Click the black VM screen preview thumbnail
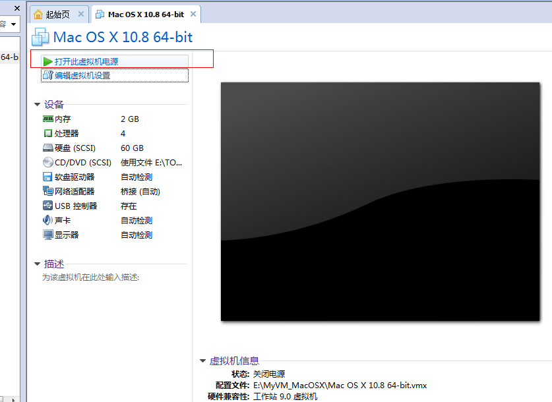This screenshot has height=402, width=552. tap(381, 202)
